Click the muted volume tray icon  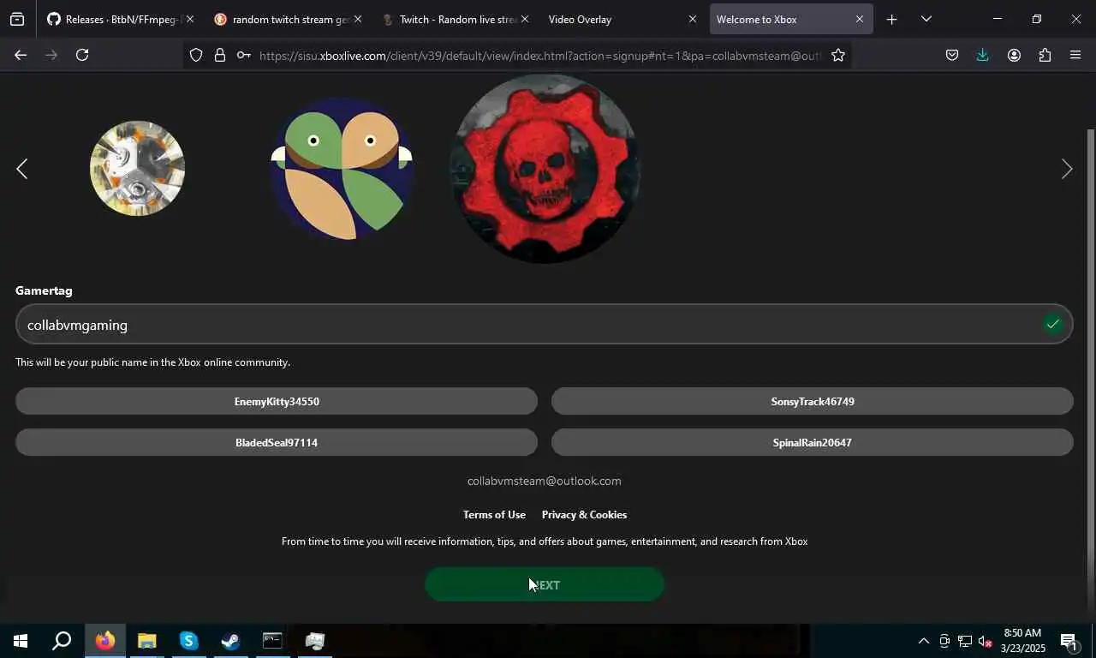pos(986,641)
